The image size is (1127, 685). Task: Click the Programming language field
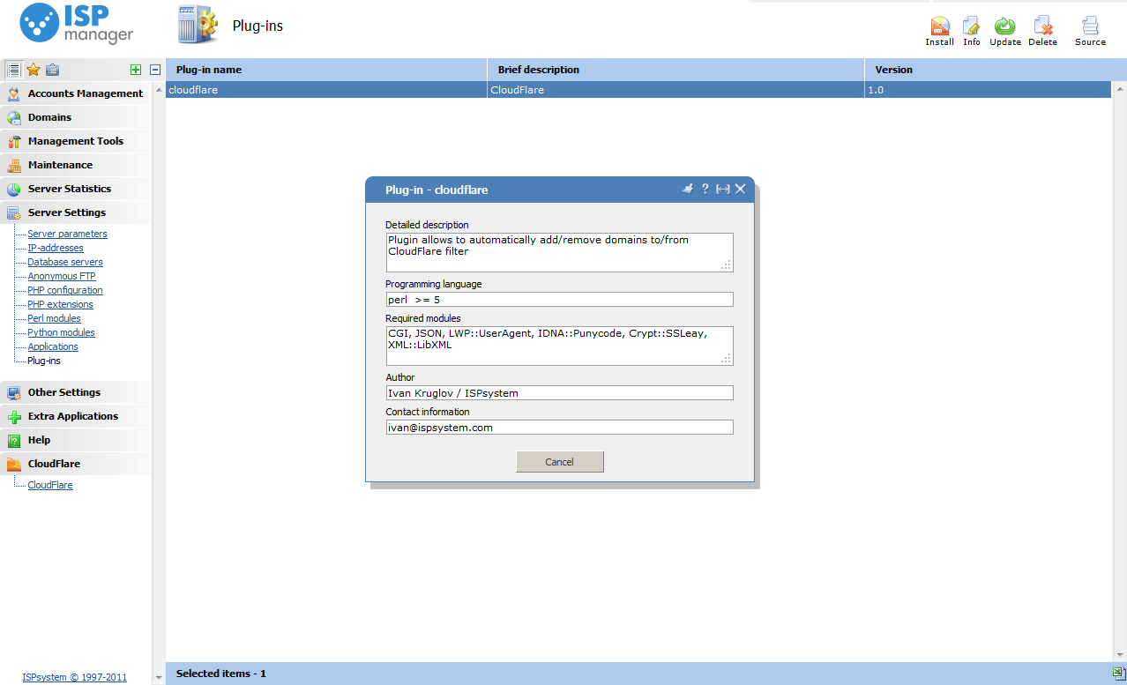click(x=559, y=300)
